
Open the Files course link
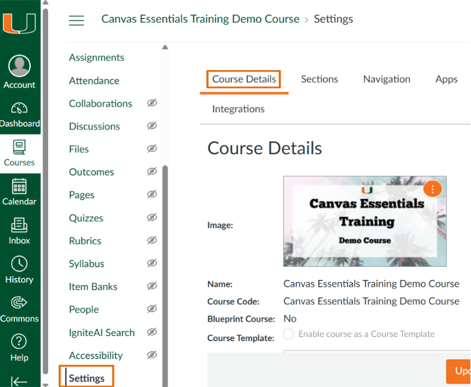click(79, 149)
